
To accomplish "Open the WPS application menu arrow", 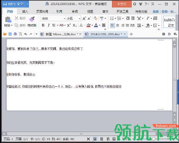I will 27,4.
